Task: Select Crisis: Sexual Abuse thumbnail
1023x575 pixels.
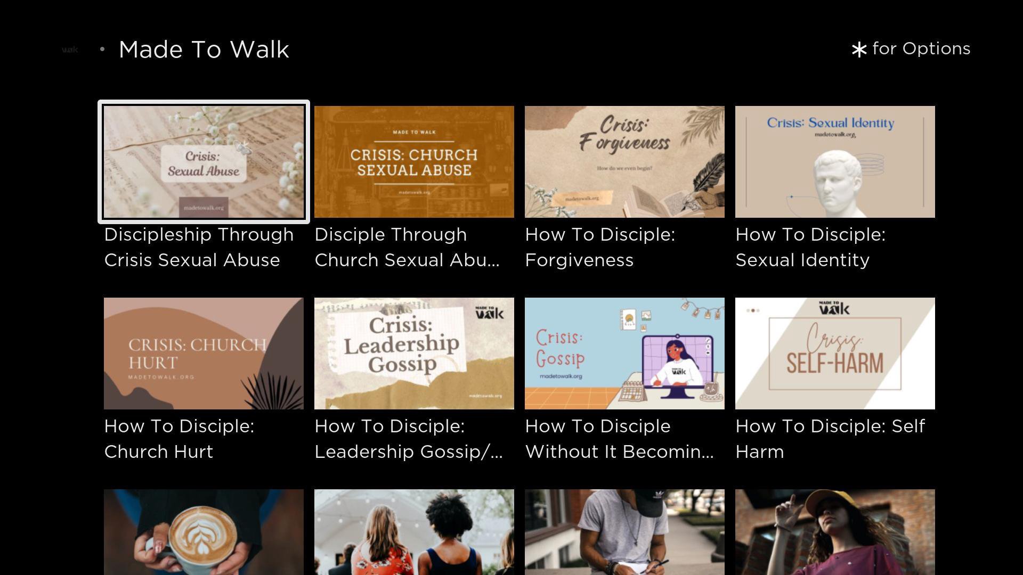Action: 204,162
